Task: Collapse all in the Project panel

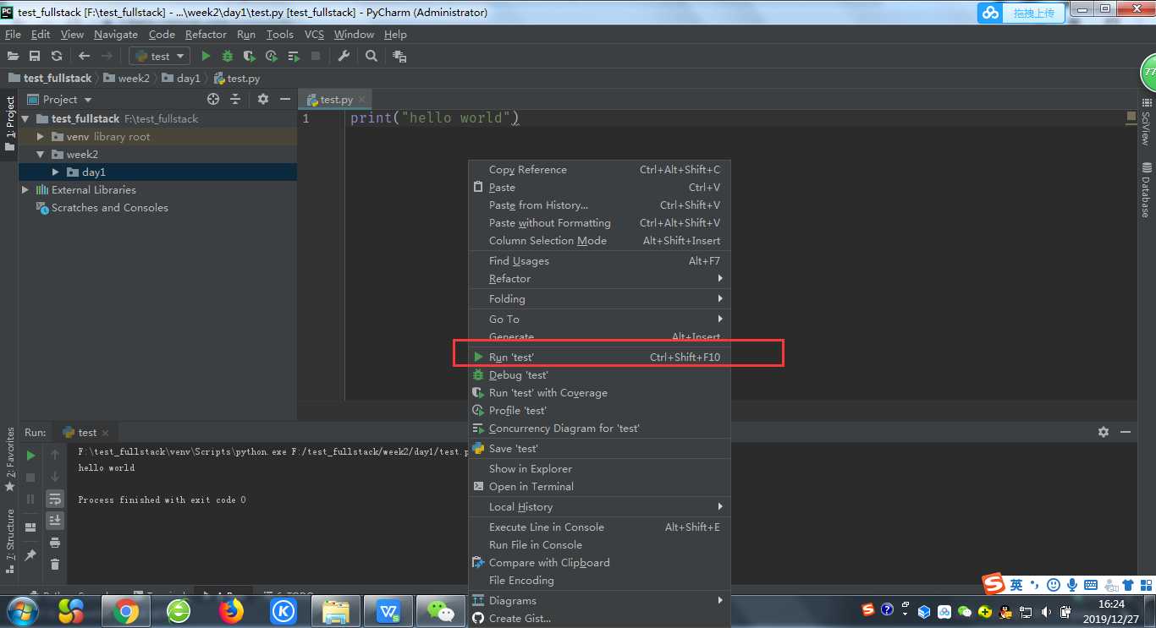Action: (235, 99)
